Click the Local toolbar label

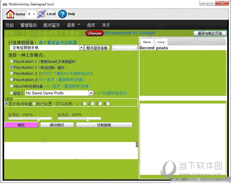[x=51, y=14]
